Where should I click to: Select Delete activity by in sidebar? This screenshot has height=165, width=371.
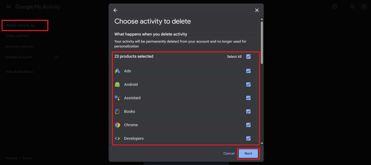[x=20, y=25]
